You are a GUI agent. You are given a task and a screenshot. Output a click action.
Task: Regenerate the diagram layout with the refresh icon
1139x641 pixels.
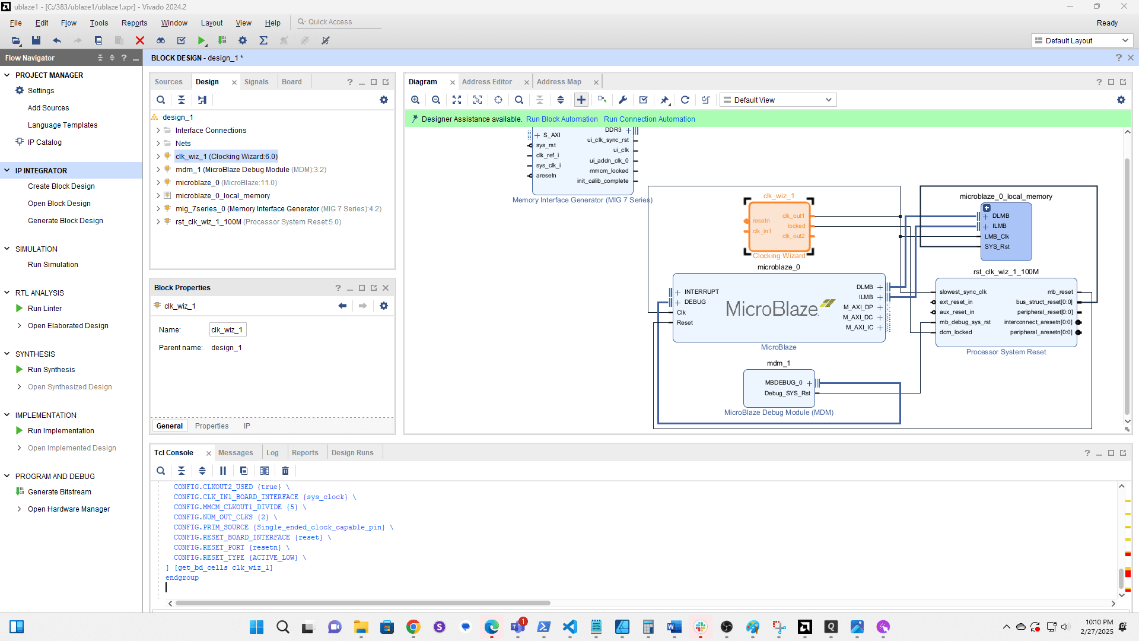coord(685,100)
